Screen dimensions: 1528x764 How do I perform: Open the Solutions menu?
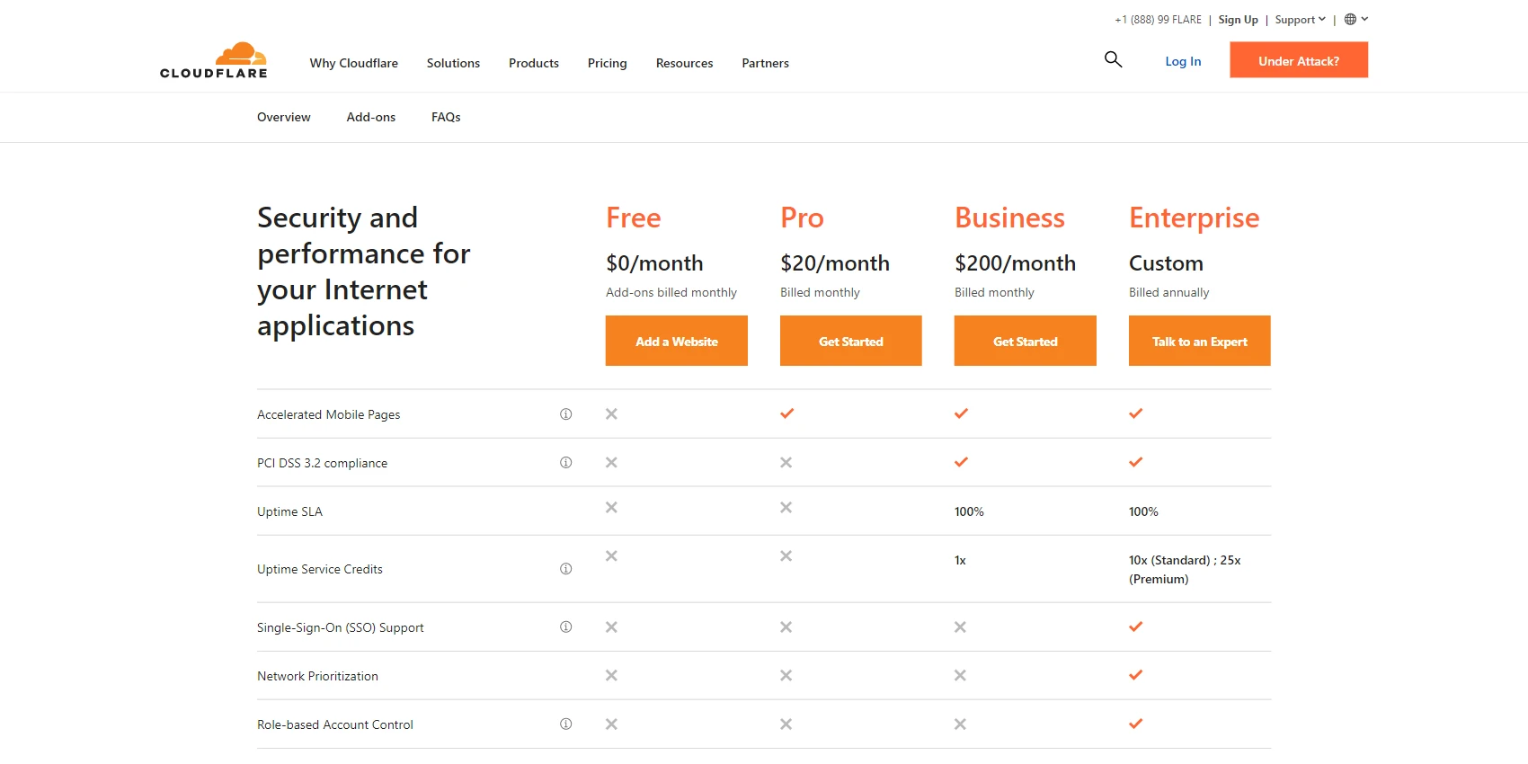453,63
